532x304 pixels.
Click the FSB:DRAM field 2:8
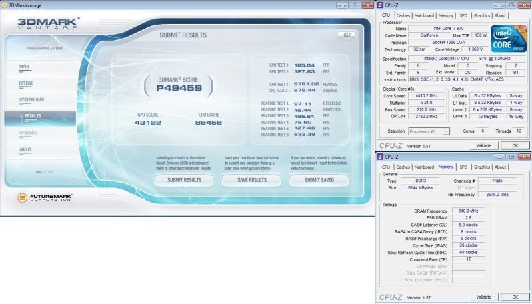[x=468, y=218]
